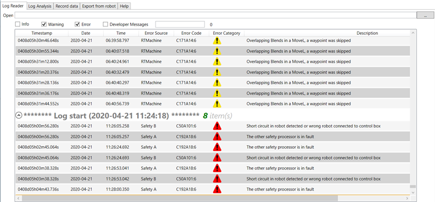The height and width of the screenshot is (202, 435).
Task: Click the Open file path field
Action: tap(215, 16)
